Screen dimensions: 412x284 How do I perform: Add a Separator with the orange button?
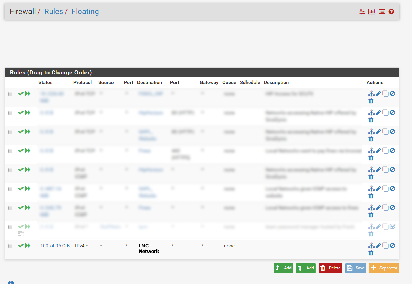[384, 268]
